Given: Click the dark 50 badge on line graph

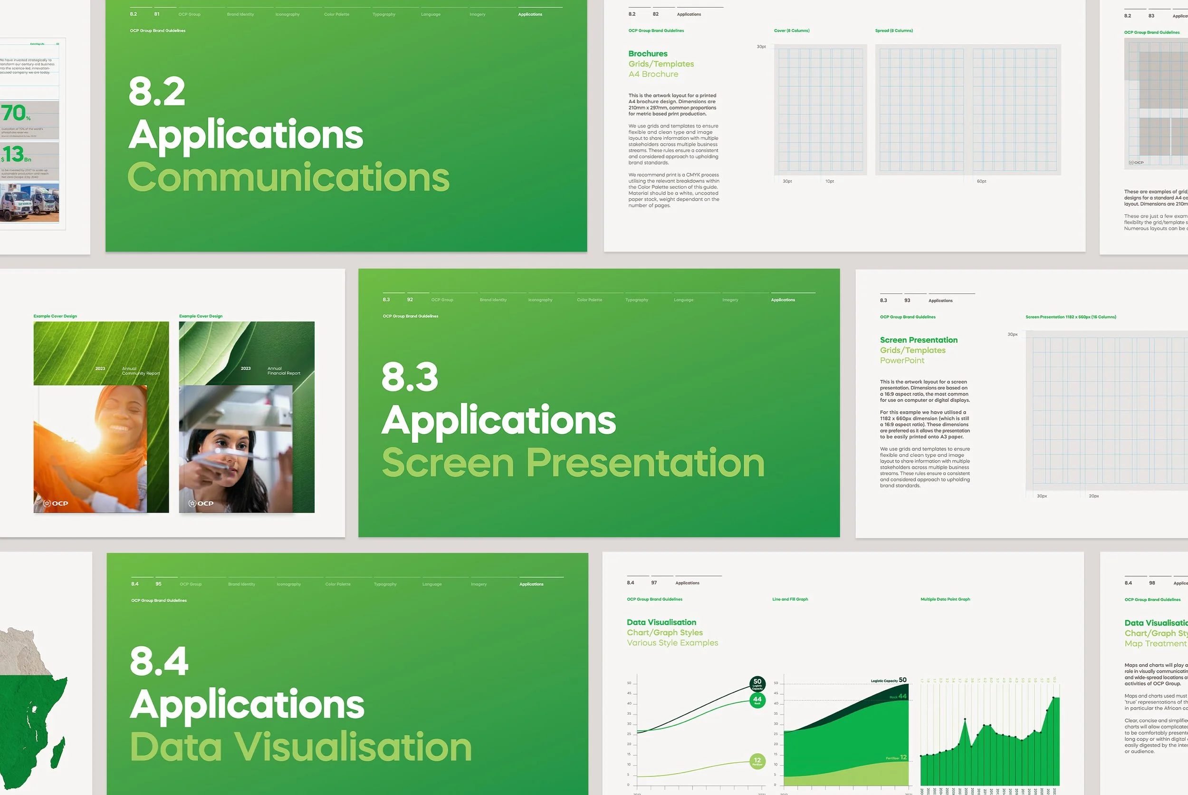Looking at the screenshot, I should point(757,683).
